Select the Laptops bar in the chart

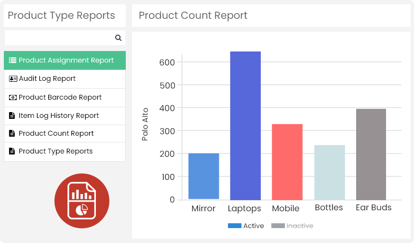(245, 126)
